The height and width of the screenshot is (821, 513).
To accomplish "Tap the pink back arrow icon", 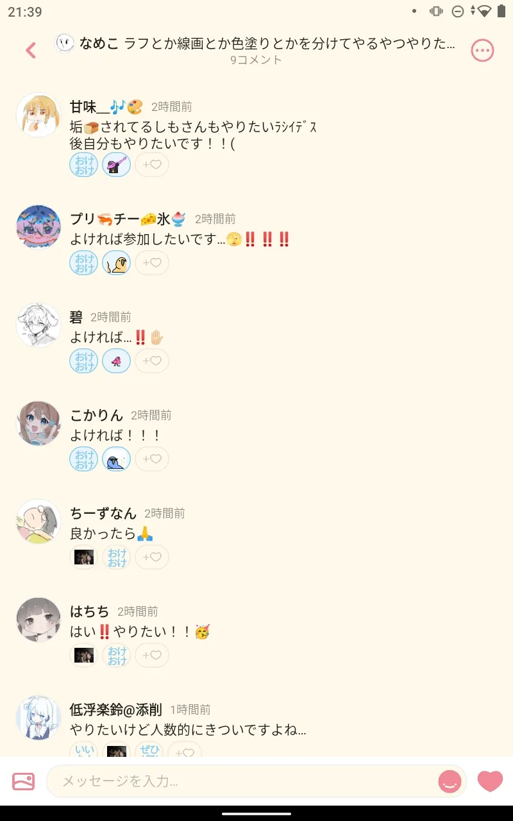I will tap(31, 50).
